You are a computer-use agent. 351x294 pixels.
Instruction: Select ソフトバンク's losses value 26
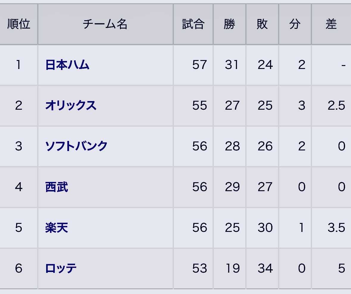tap(265, 146)
